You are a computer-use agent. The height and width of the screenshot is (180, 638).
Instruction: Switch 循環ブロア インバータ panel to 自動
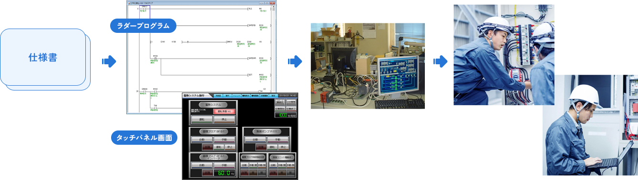coord(202,165)
